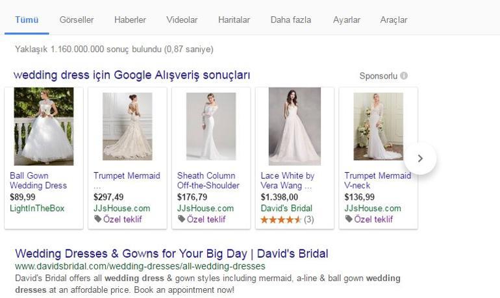The height and width of the screenshot is (298, 500).
Task: Click the star rating for David's Bridal dress
Action: (281, 219)
